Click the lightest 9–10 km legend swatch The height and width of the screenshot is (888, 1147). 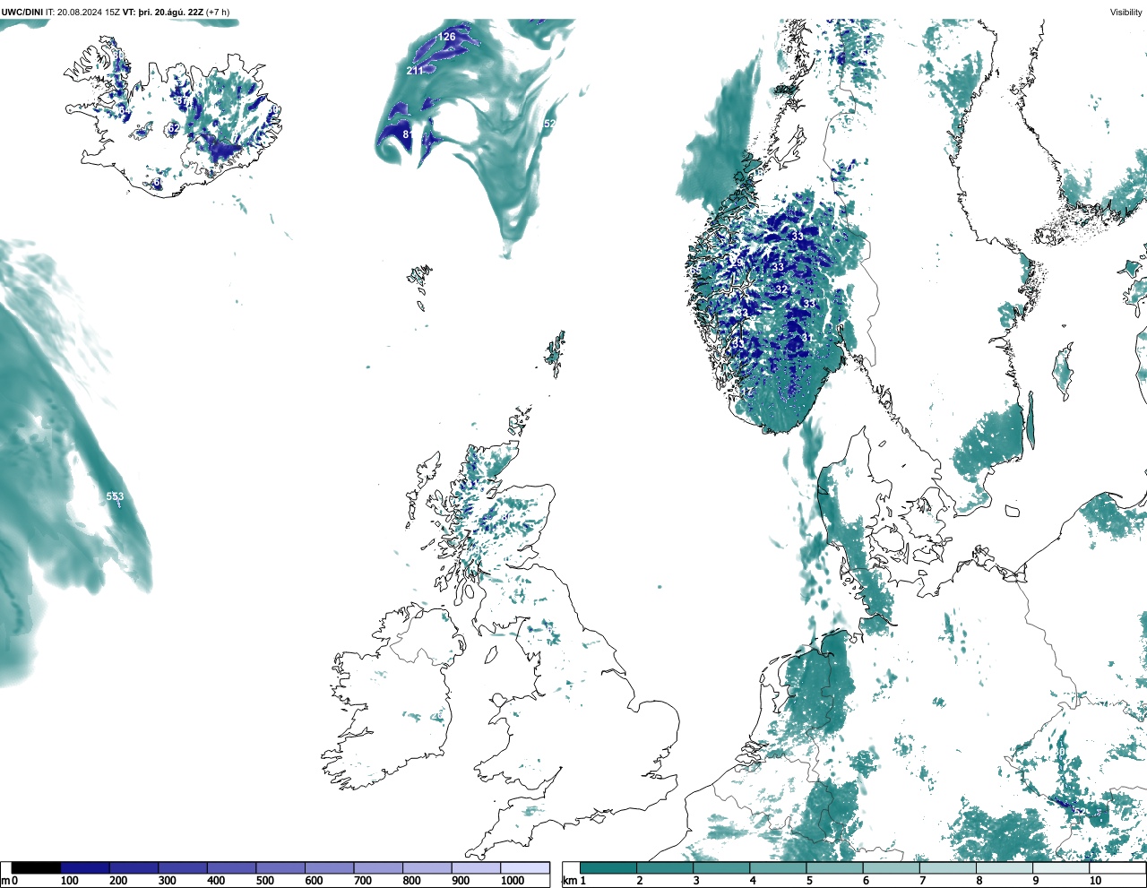pyautogui.click(x=1060, y=867)
